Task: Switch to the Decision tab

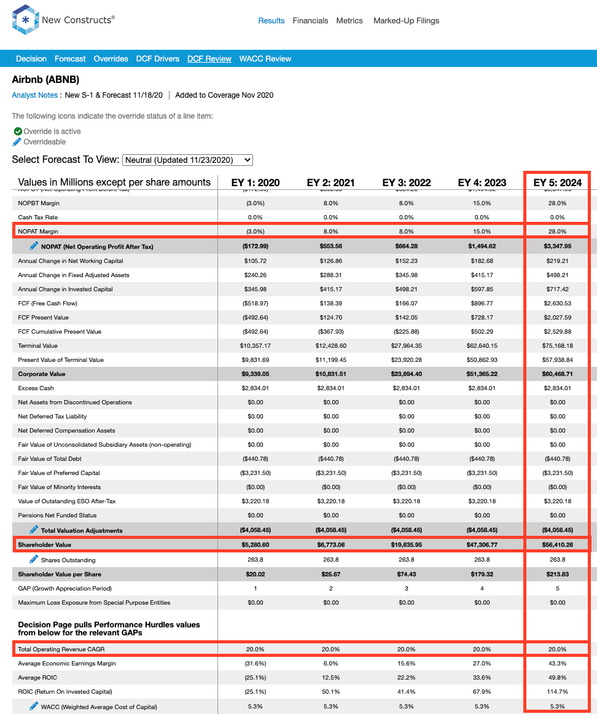Action: pos(31,59)
